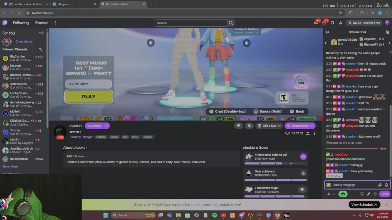Image resolution: width=392 pixels, height=220 pixels.
Task: Click the Windows Start button
Action: [x=106, y=215]
